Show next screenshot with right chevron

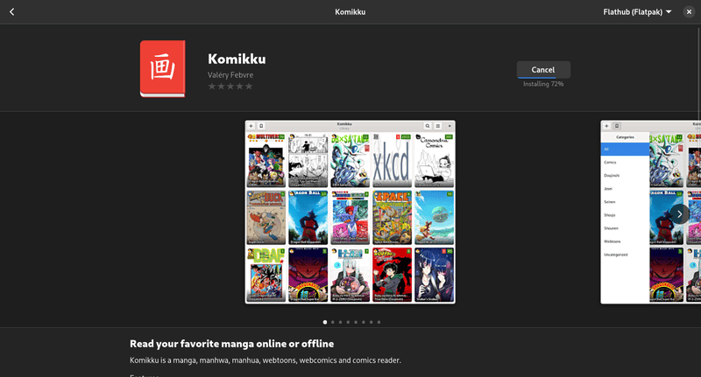click(x=679, y=213)
